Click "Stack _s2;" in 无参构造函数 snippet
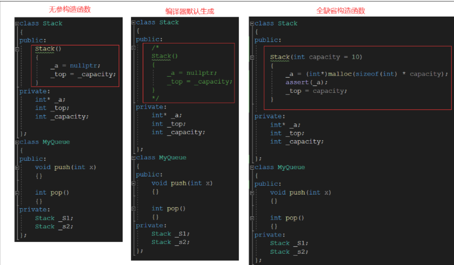Screen dimensions: 454x265 click(x=54, y=226)
